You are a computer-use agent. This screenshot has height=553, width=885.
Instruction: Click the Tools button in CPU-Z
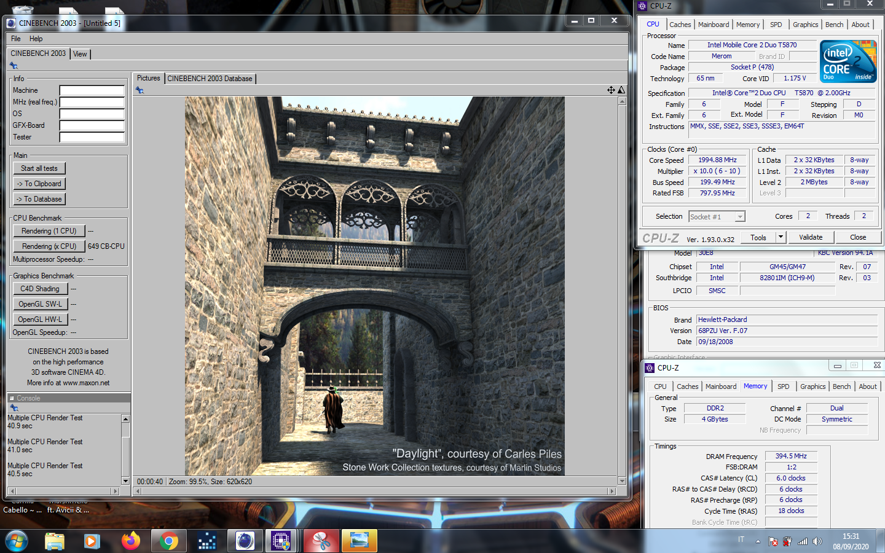pyautogui.click(x=758, y=237)
